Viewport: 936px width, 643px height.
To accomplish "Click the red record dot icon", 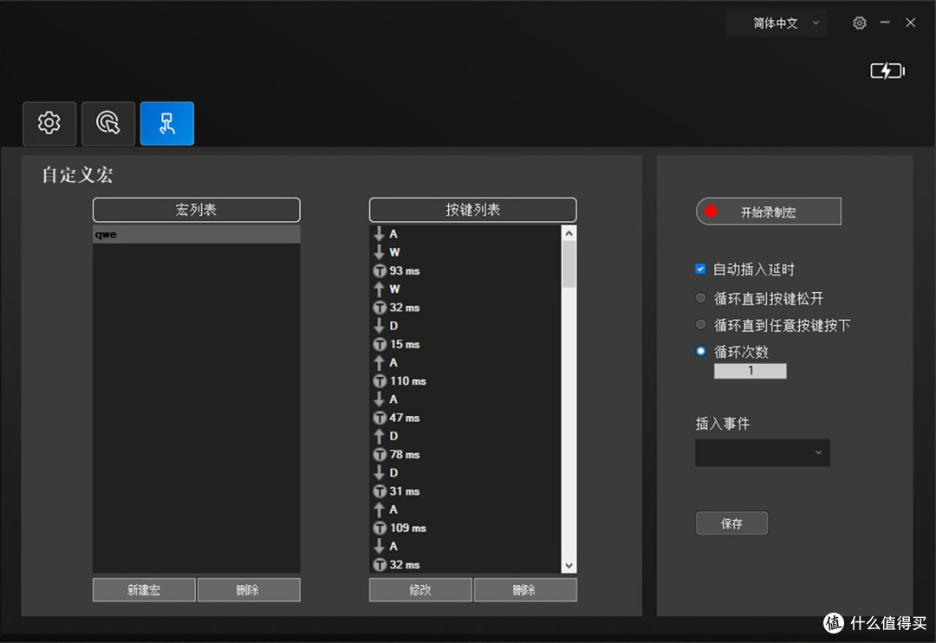I will (711, 211).
